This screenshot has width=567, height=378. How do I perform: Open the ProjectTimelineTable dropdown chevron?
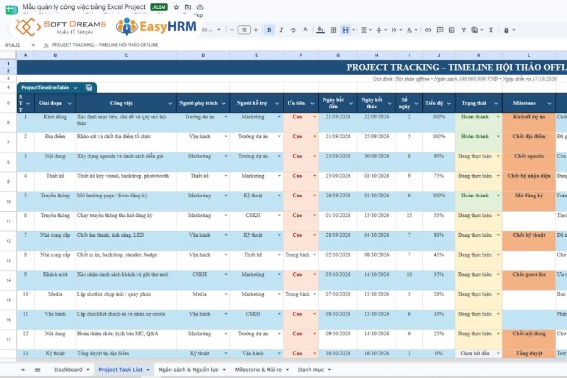click(x=75, y=88)
